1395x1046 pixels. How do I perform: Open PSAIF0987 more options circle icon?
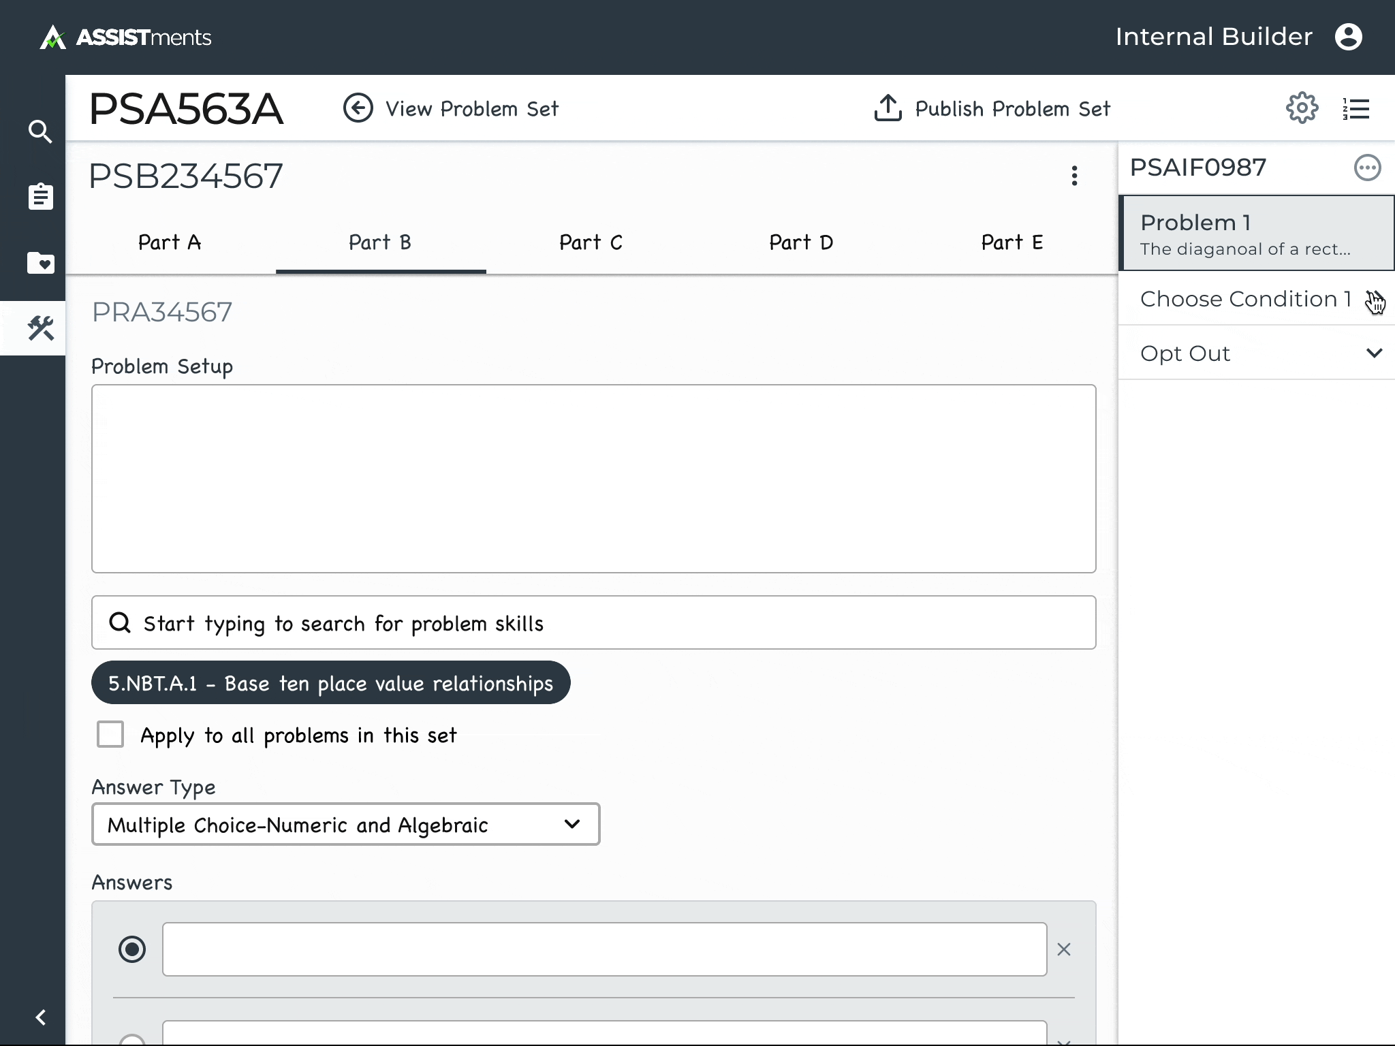point(1367,168)
